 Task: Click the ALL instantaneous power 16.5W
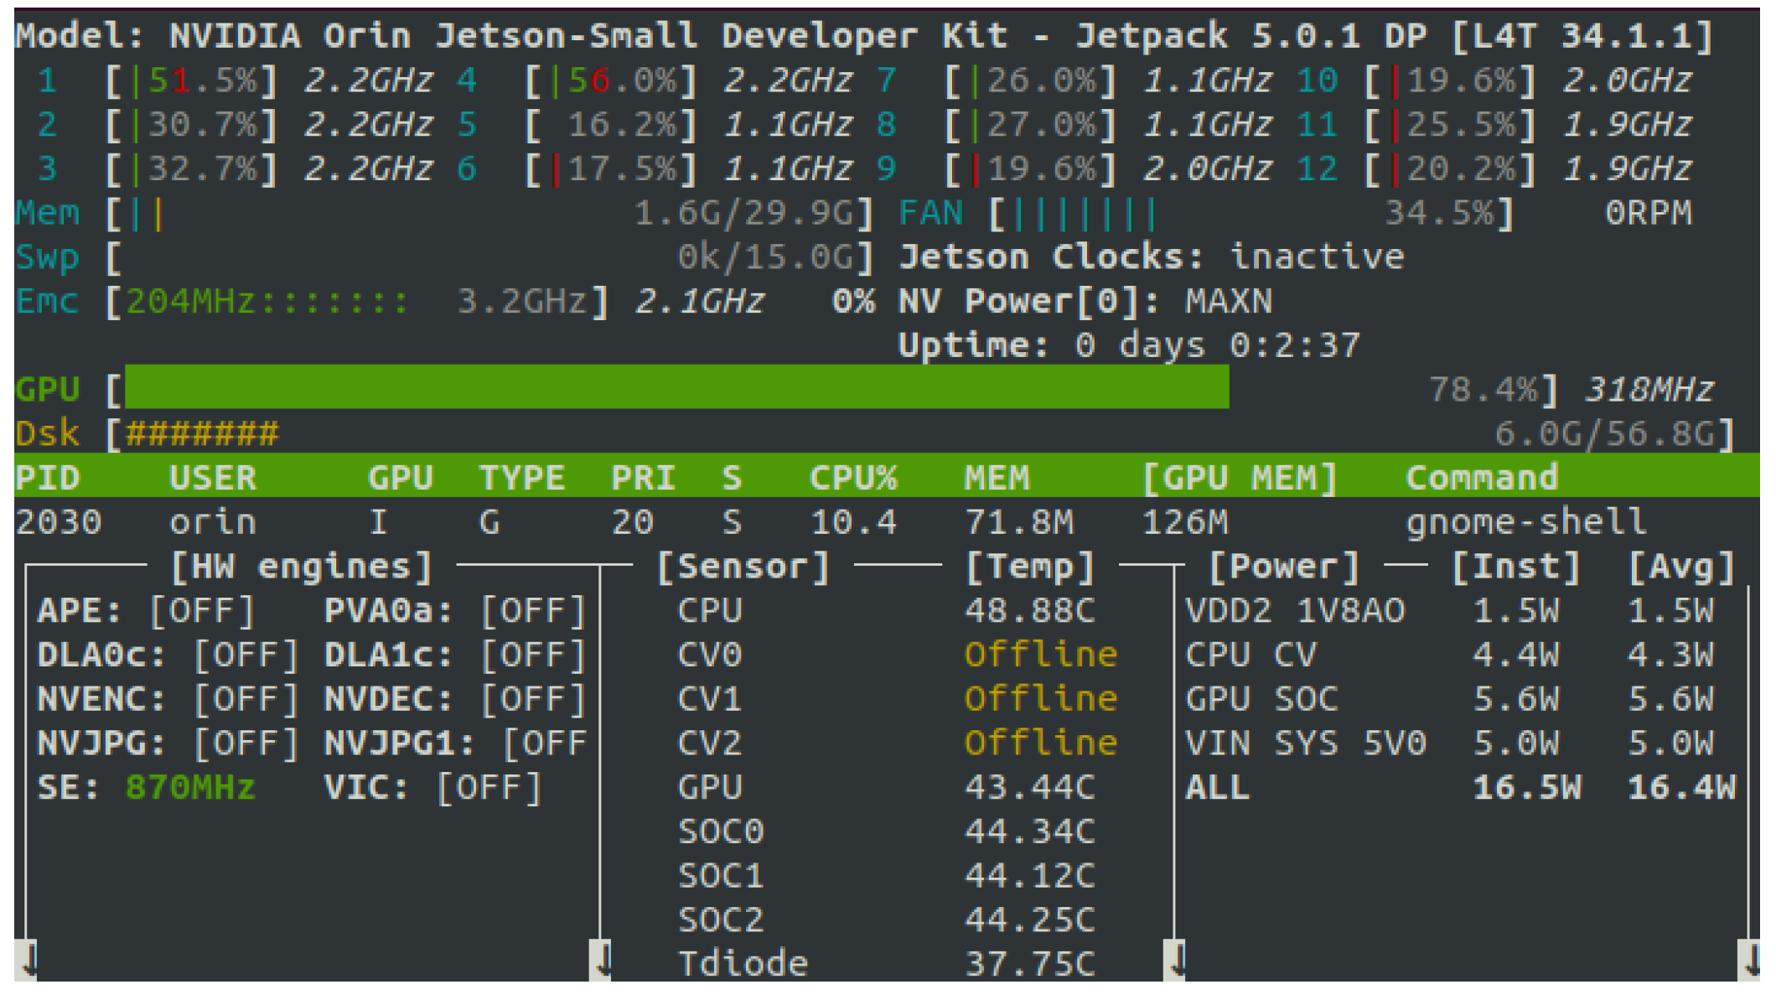click(x=1527, y=788)
